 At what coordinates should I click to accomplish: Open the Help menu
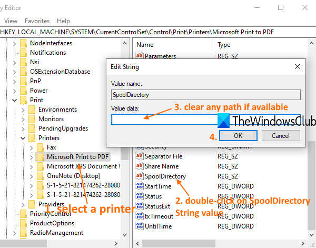(x=63, y=21)
